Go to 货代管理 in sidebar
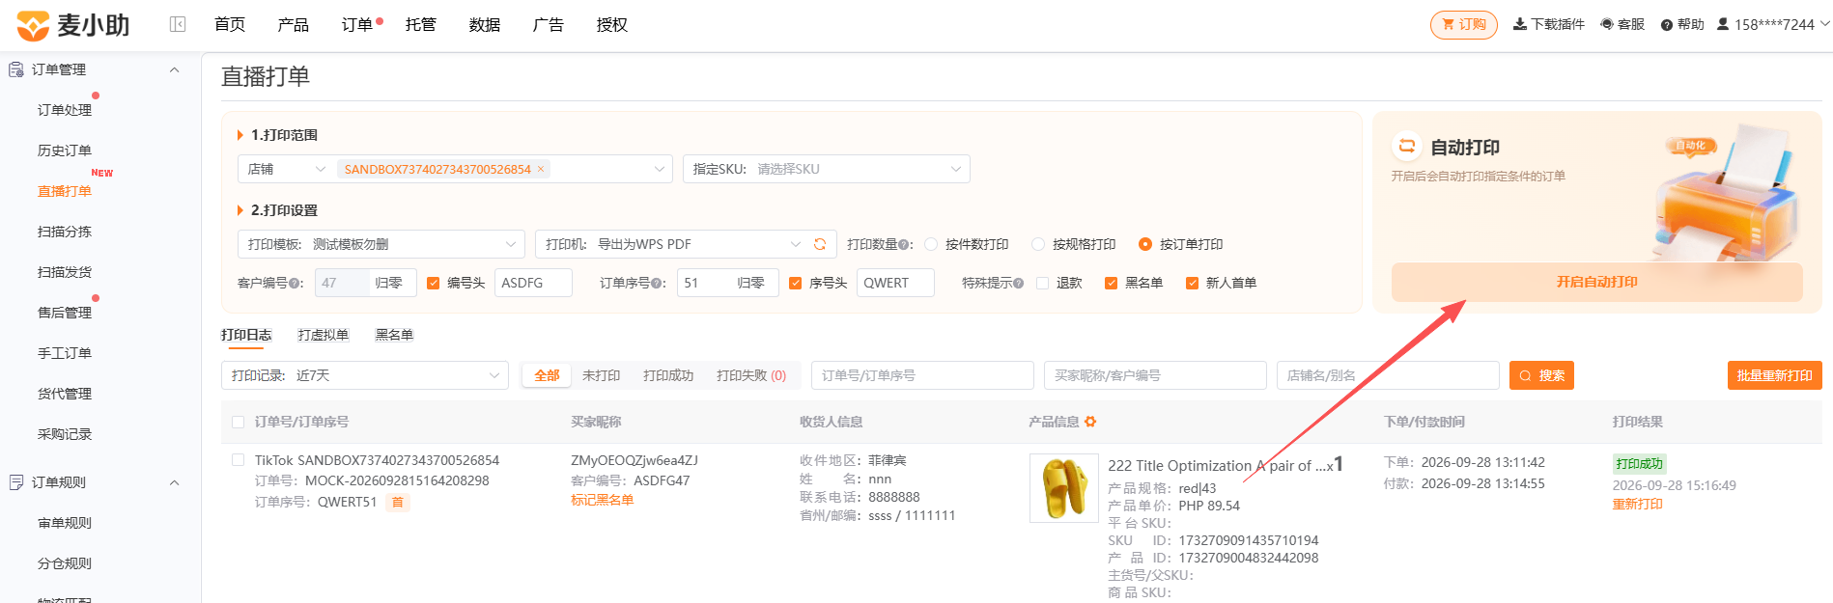The width and height of the screenshot is (1833, 603). [65, 394]
